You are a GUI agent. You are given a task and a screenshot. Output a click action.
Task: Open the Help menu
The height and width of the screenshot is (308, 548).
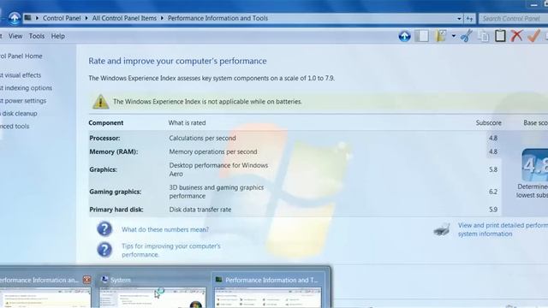click(57, 36)
